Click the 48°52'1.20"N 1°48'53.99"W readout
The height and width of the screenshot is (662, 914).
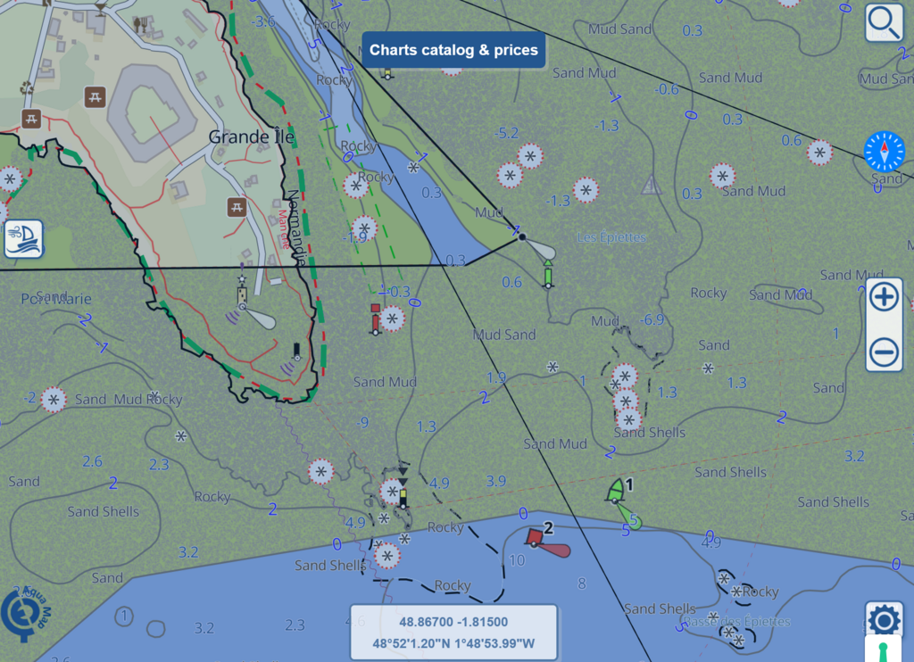tap(453, 643)
